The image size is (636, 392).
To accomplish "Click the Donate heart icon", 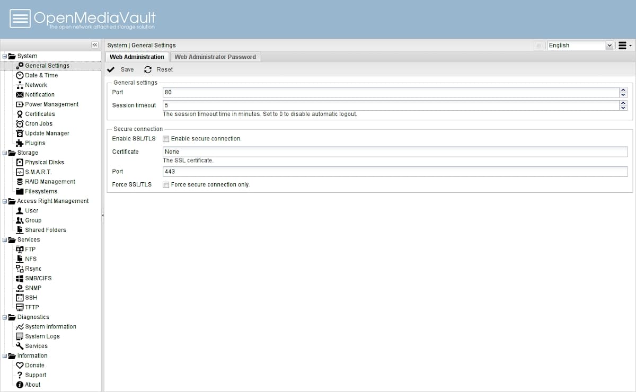I will point(20,366).
